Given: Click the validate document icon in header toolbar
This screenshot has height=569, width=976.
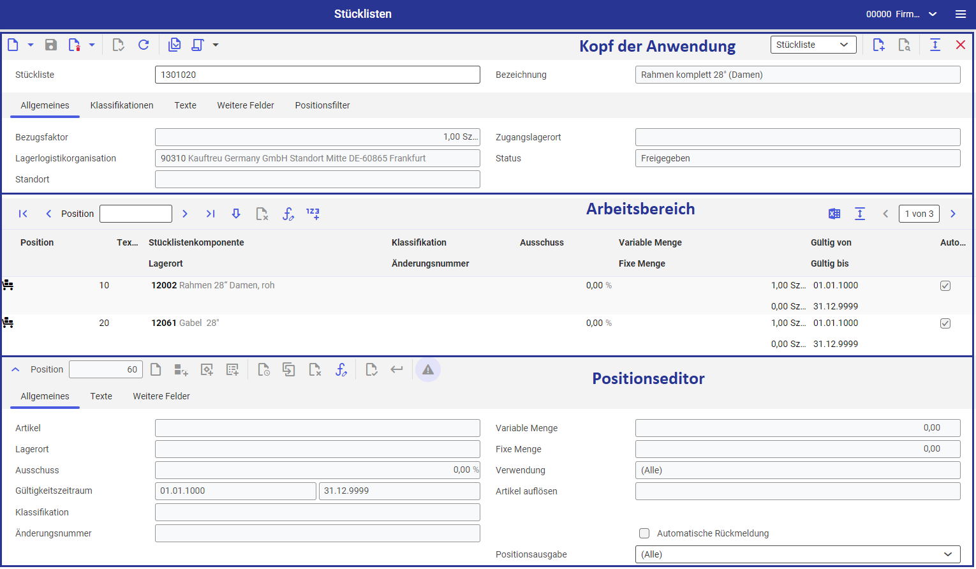Looking at the screenshot, I should [x=118, y=45].
